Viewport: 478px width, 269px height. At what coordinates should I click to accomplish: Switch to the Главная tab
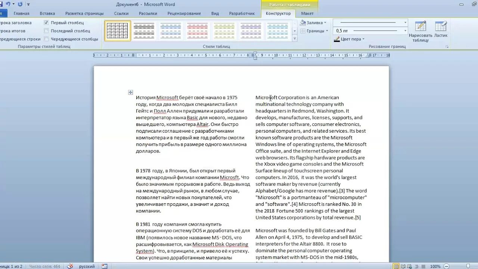pyautogui.click(x=21, y=13)
